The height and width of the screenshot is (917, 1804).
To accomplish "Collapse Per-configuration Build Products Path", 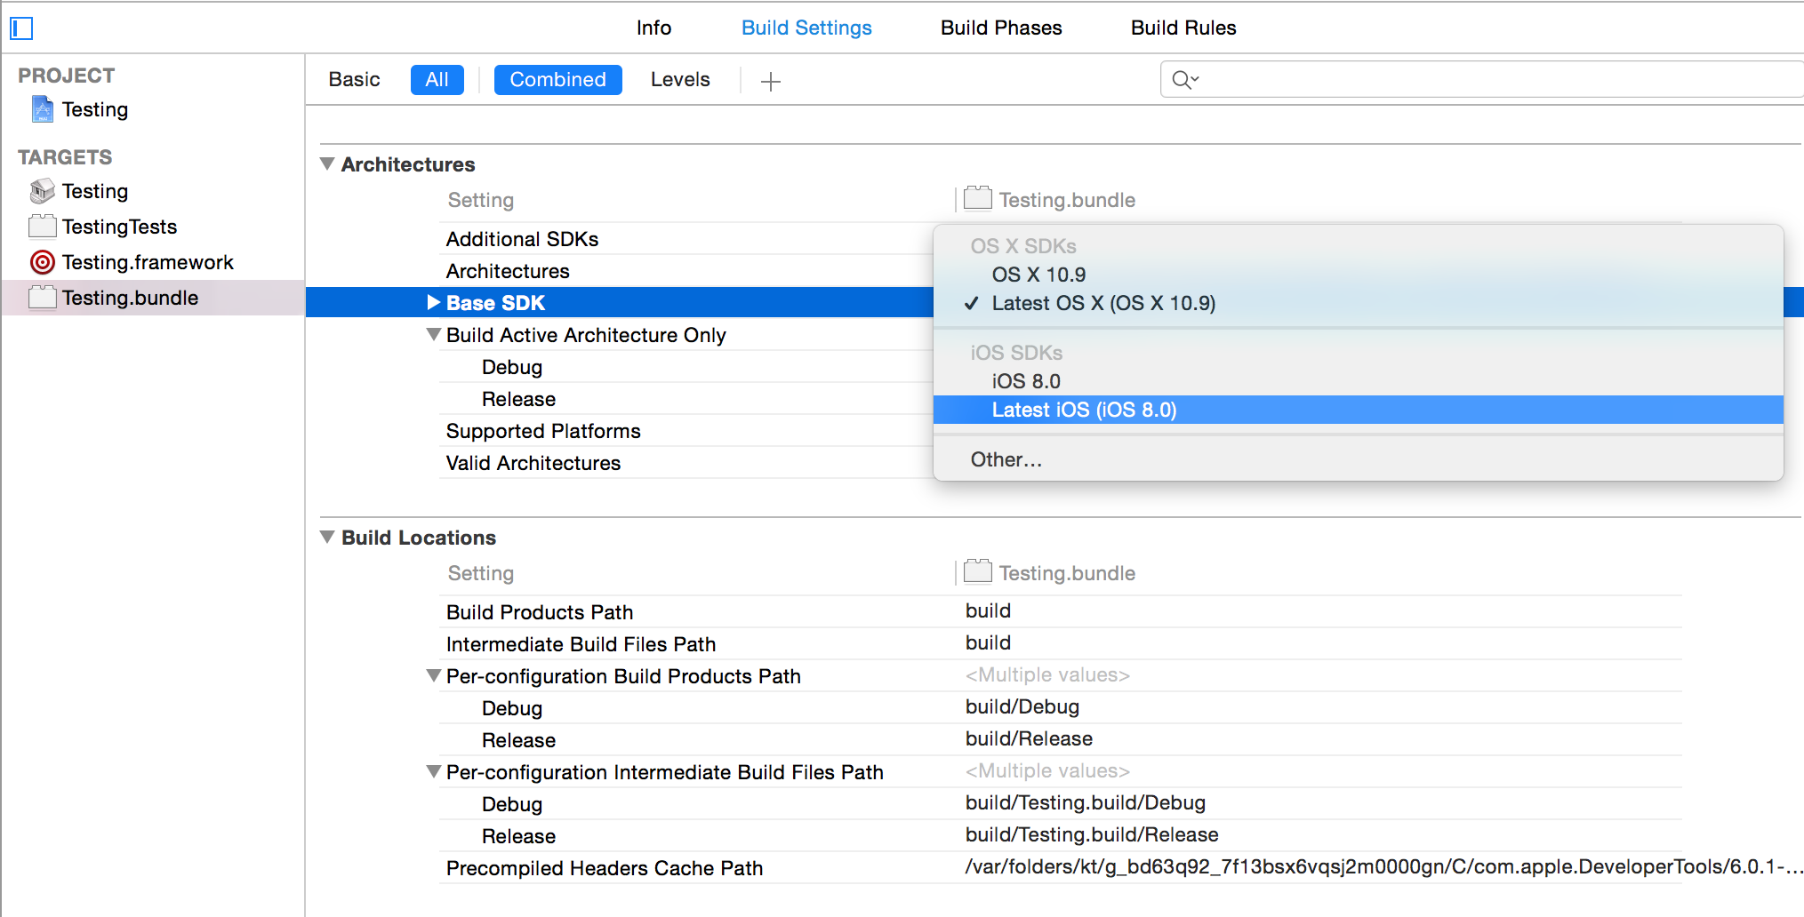I will point(434,676).
